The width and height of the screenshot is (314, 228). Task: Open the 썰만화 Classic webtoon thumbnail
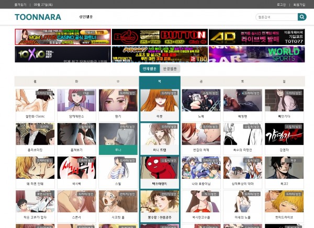tap(35, 100)
